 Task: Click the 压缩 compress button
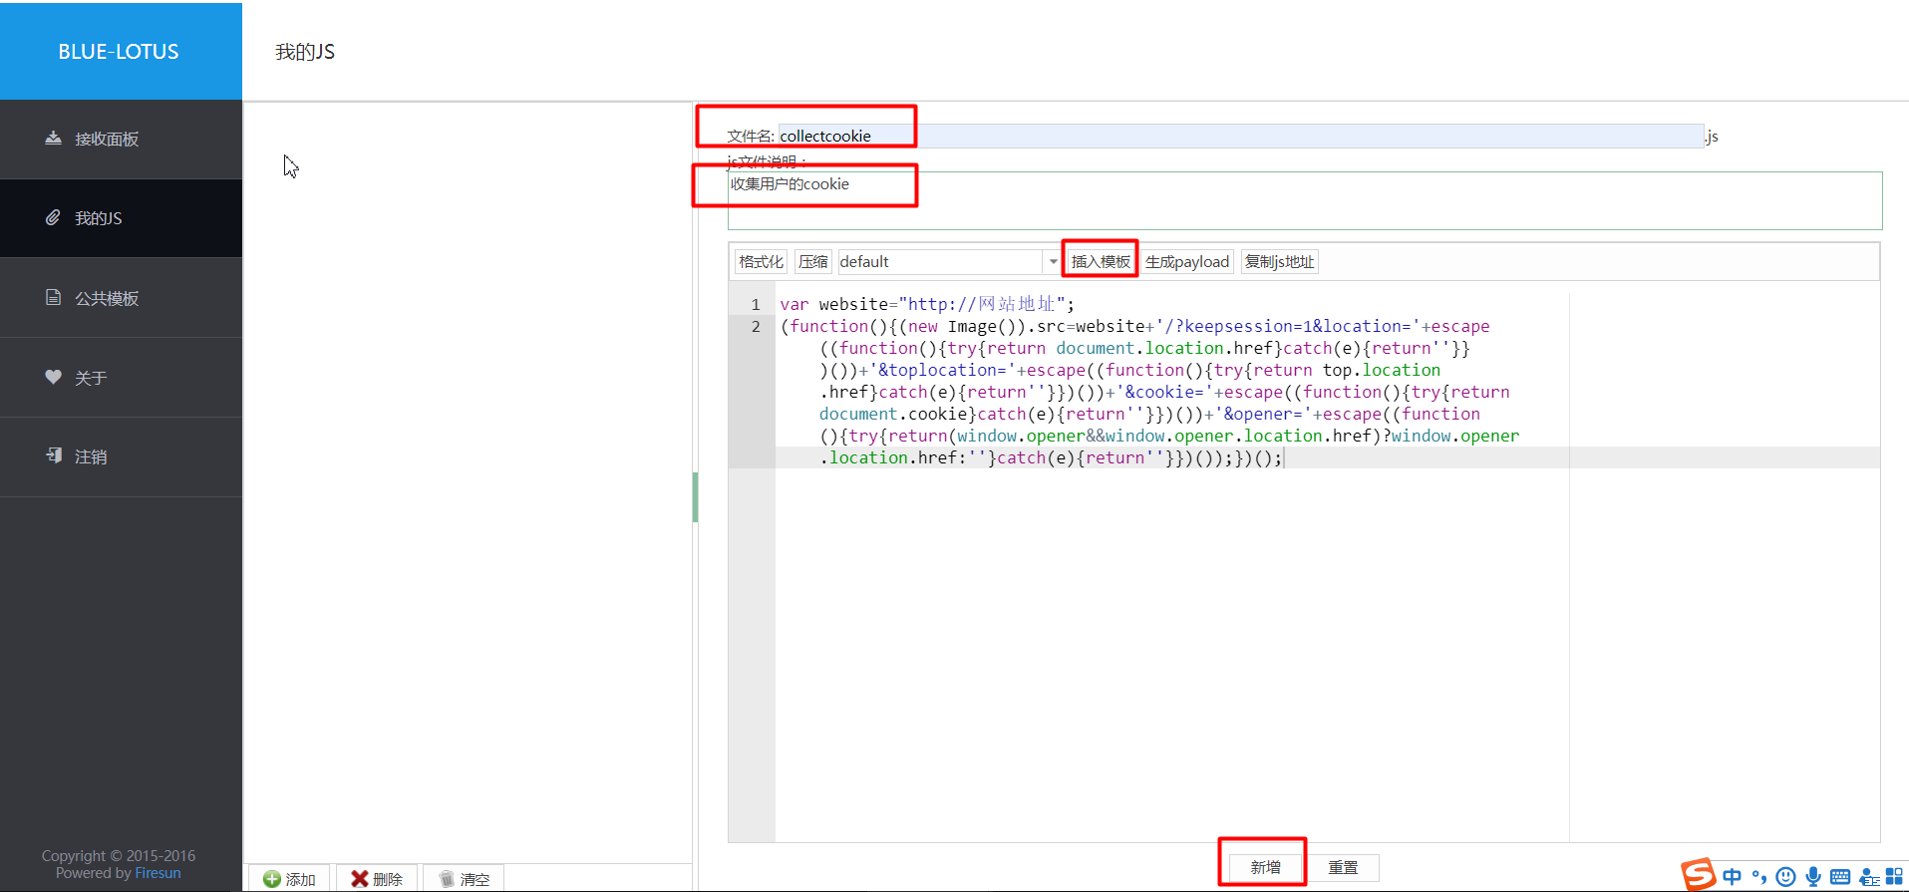tap(812, 261)
